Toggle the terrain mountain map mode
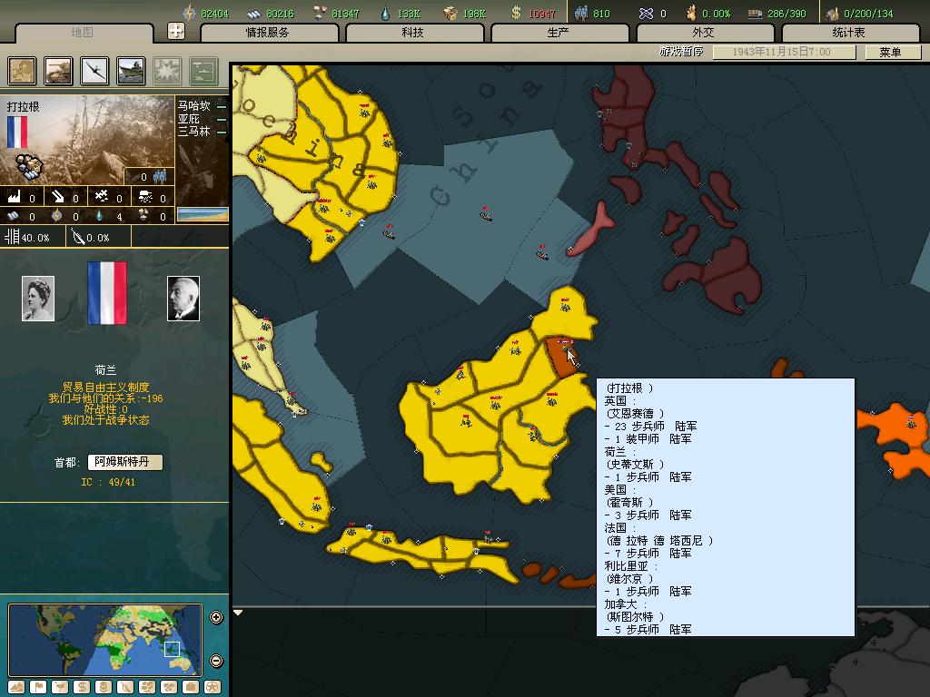 [x=16, y=687]
